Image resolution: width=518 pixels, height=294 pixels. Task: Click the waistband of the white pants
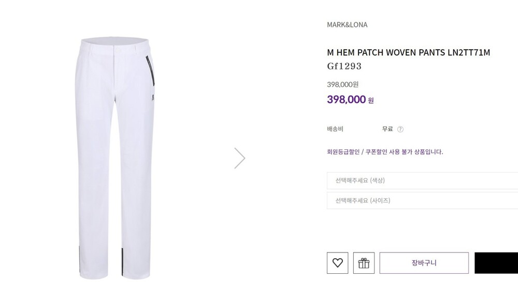pyautogui.click(x=116, y=41)
